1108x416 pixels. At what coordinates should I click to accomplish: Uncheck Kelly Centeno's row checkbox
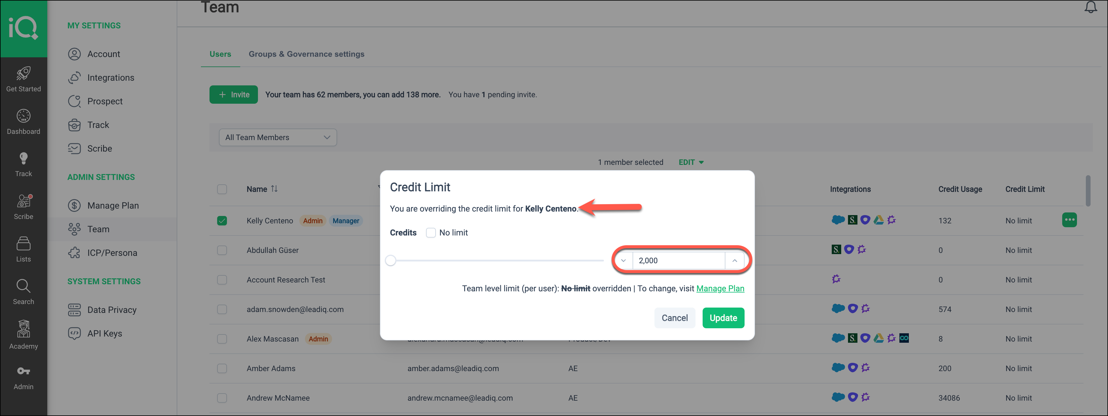pyautogui.click(x=222, y=221)
